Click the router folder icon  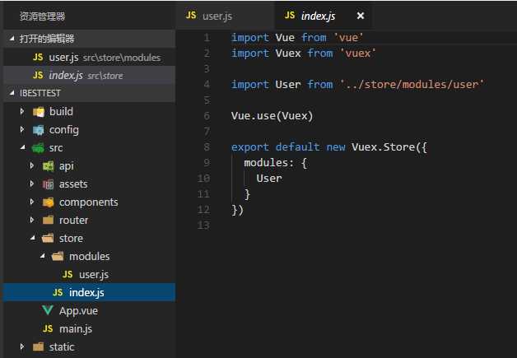(48, 220)
